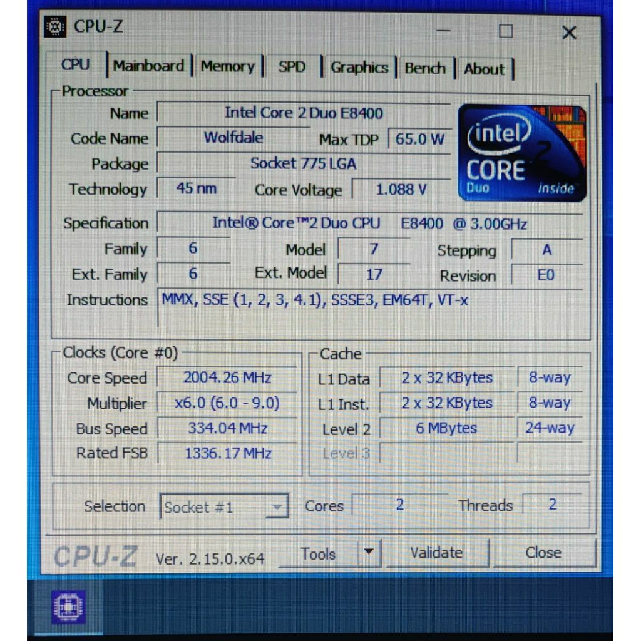The width and height of the screenshot is (641, 641).
Task: Minimize the CPU-Z window
Action: pos(444,31)
